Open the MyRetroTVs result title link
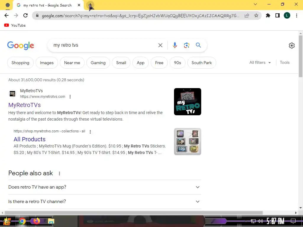The height and width of the screenshot is (227, 303). click(x=25, y=105)
